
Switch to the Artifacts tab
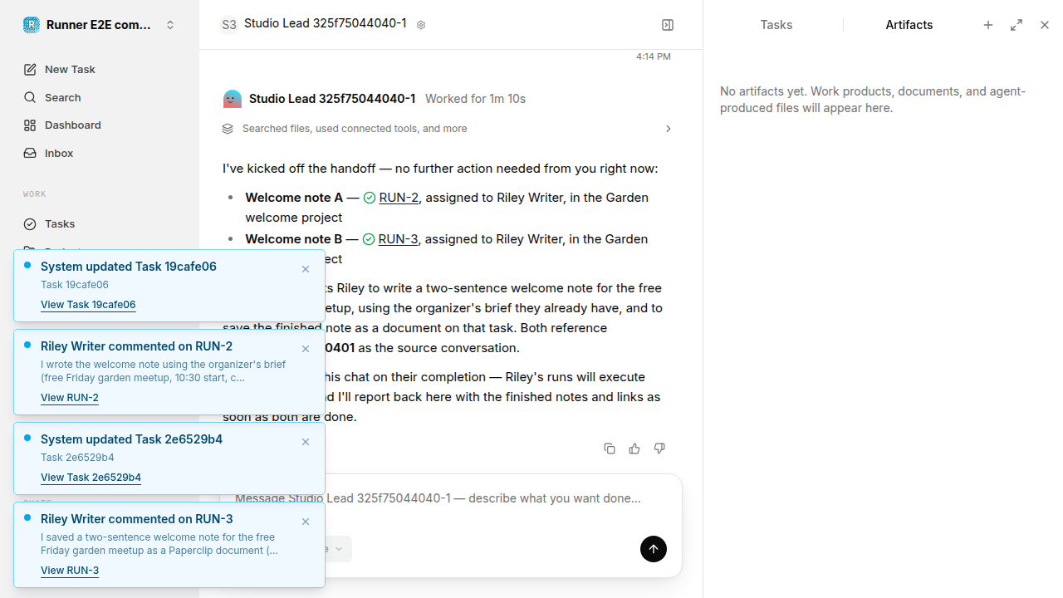909,25
